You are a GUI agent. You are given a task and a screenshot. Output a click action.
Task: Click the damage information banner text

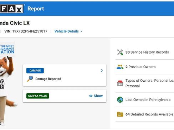pos(7,49)
